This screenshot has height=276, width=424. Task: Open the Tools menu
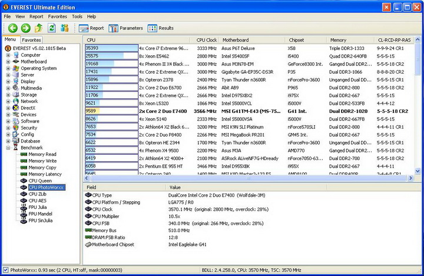point(77,16)
